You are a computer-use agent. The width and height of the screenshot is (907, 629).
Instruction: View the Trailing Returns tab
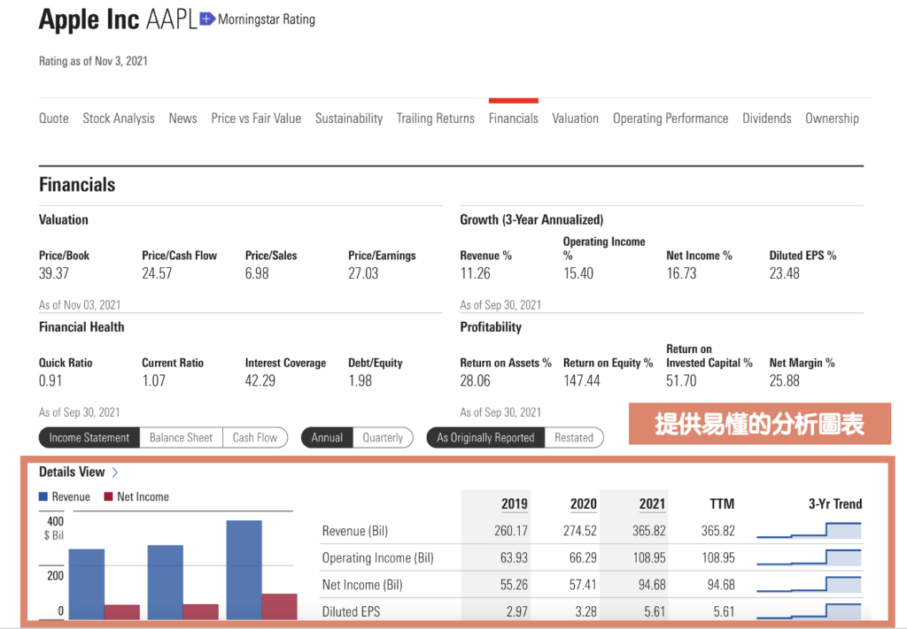point(436,119)
